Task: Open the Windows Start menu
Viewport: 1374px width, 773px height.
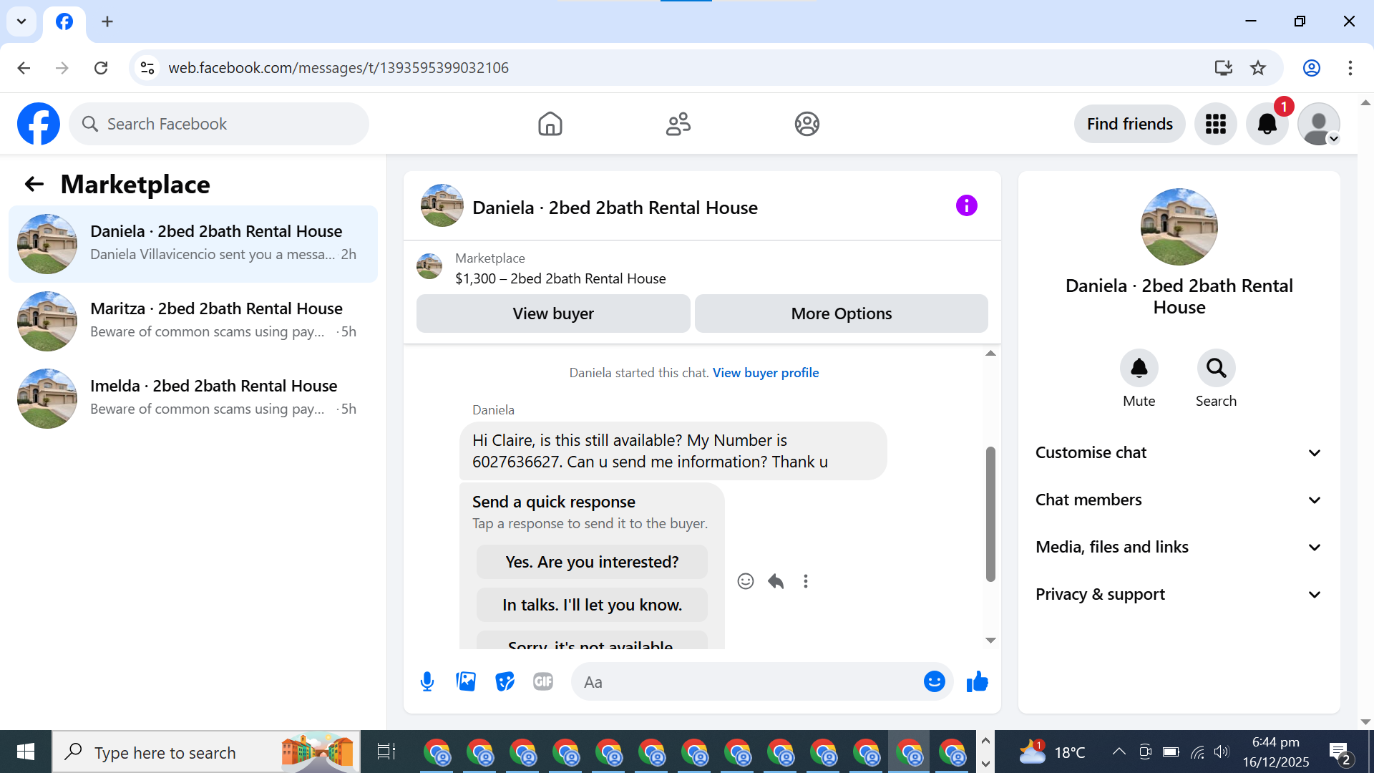Action: 26,752
